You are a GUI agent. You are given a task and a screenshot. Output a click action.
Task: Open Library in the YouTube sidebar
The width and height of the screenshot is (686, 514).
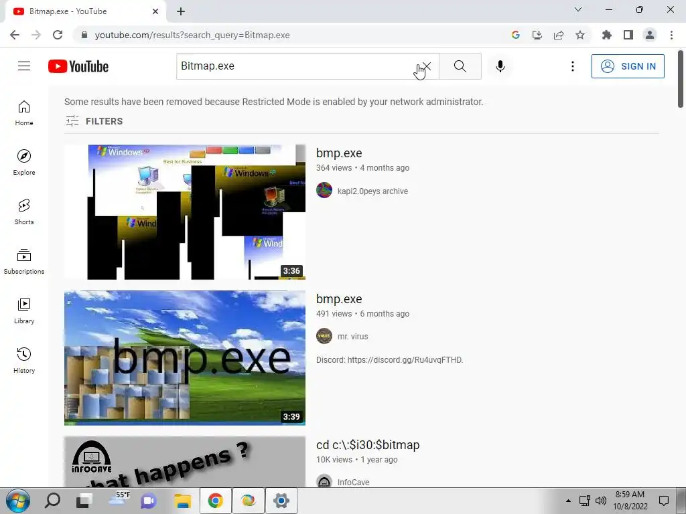24,311
